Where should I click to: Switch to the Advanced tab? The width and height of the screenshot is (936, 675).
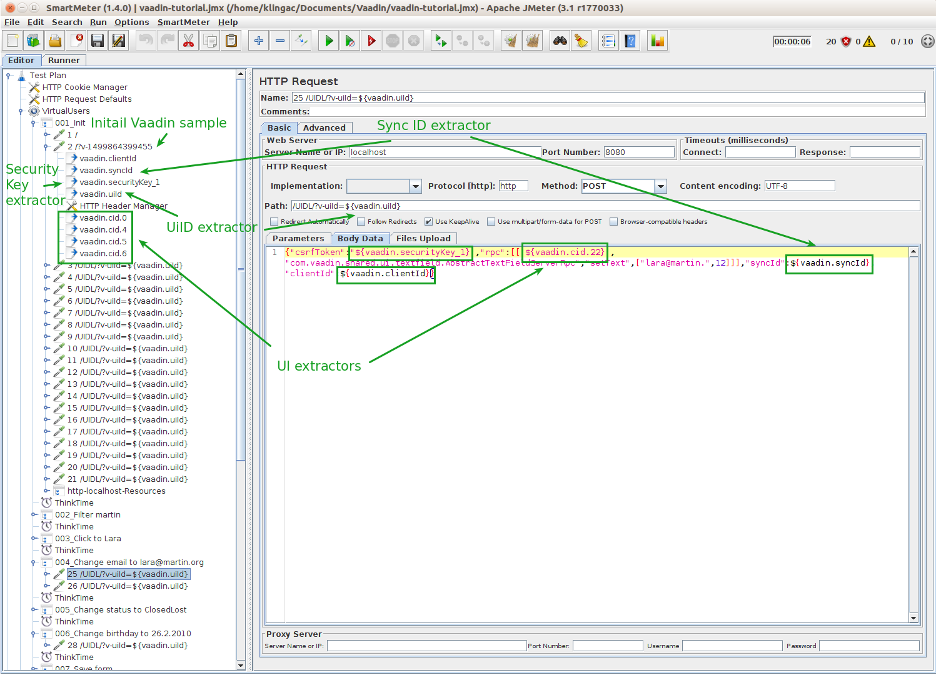coord(324,127)
